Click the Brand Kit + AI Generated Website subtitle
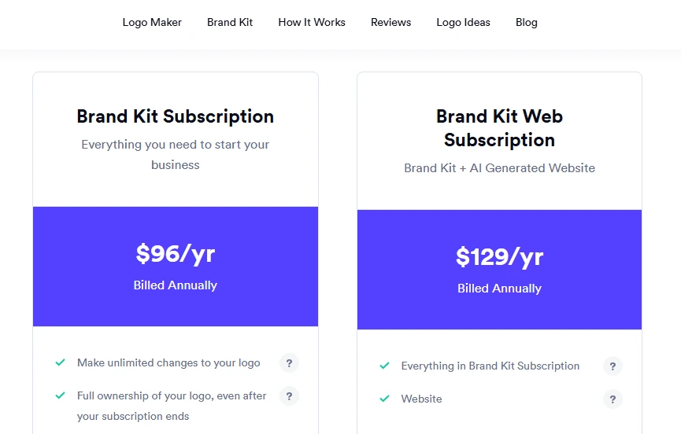Viewport: 681px width, 434px height. 499,168
